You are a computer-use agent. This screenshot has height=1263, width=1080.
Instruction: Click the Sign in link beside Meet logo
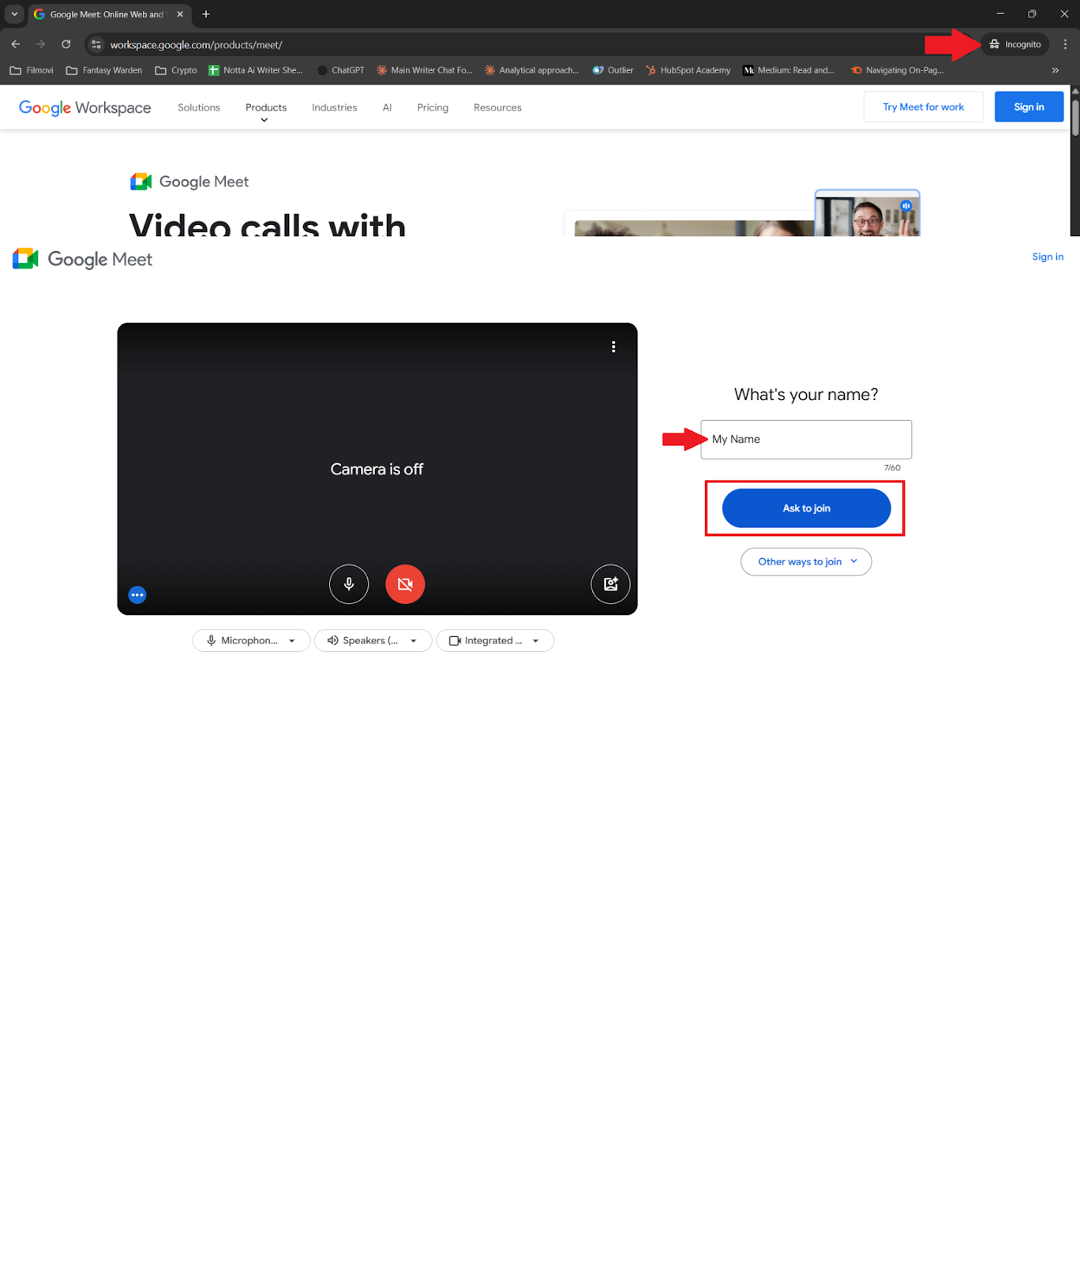point(1047,257)
